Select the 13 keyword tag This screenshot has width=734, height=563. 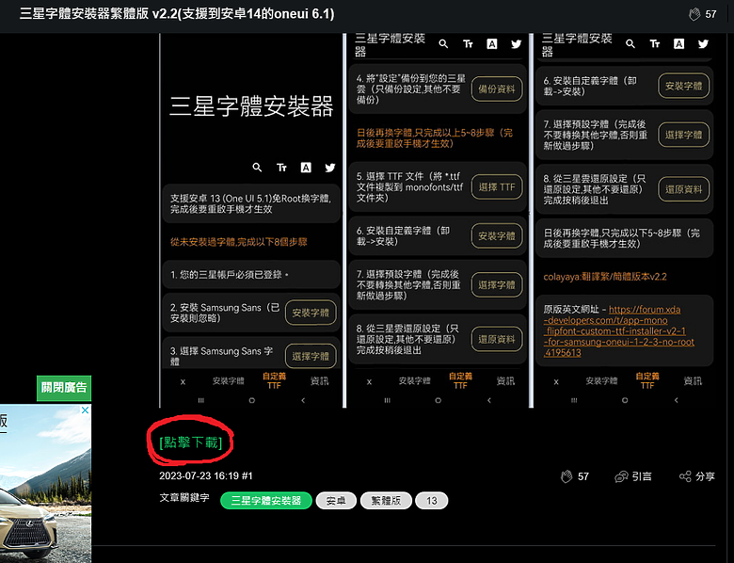(432, 501)
